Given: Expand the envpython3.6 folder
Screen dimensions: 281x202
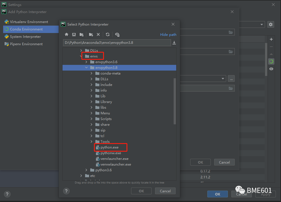Looking at the screenshot, I should [86, 62].
